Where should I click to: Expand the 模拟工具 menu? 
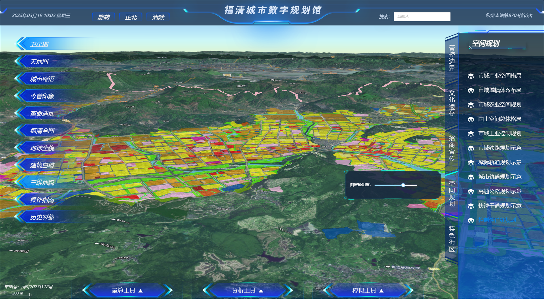368,291
